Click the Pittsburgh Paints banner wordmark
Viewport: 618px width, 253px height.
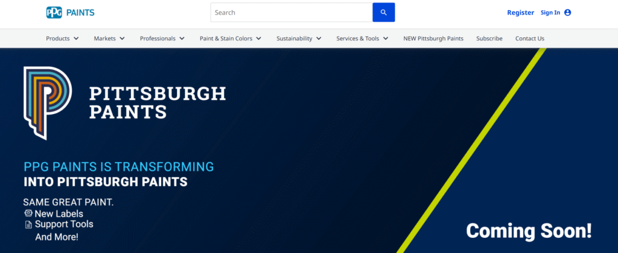coord(157,102)
